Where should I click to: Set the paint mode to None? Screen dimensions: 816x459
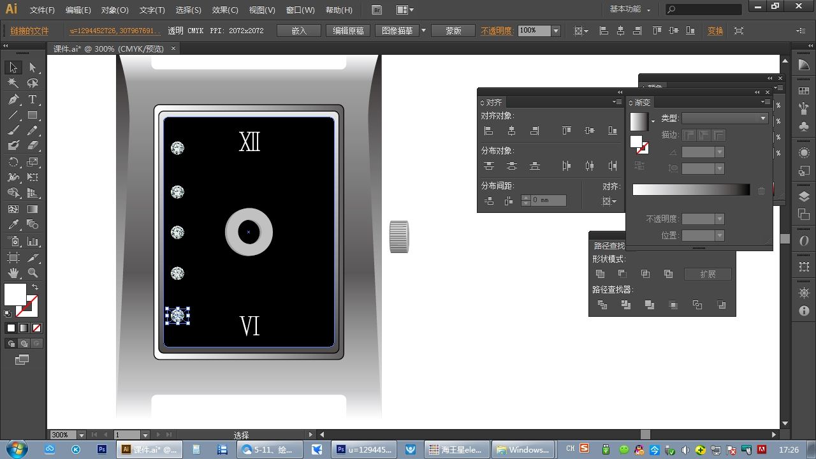pos(36,328)
